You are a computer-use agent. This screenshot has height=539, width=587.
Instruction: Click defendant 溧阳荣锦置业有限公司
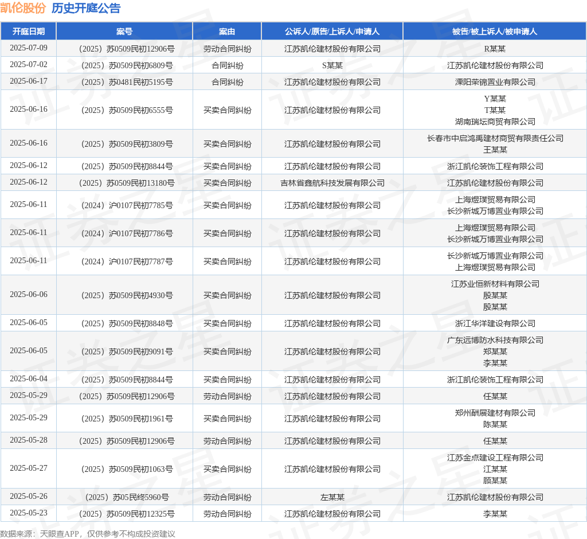coord(495,82)
